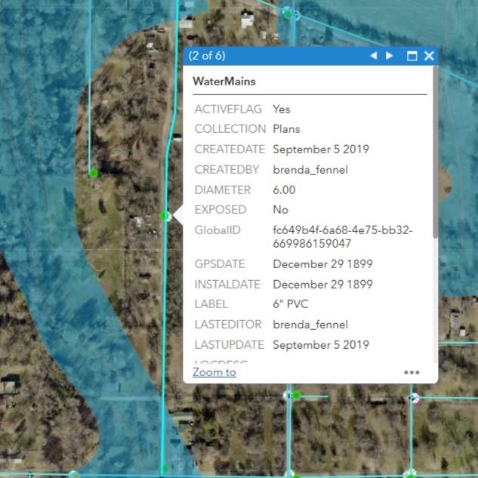Click the popup's vertical scrollbar
The height and width of the screenshot is (478, 478).
point(435,151)
